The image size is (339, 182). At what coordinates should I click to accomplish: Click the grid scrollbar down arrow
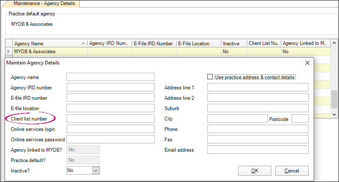(334, 114)
